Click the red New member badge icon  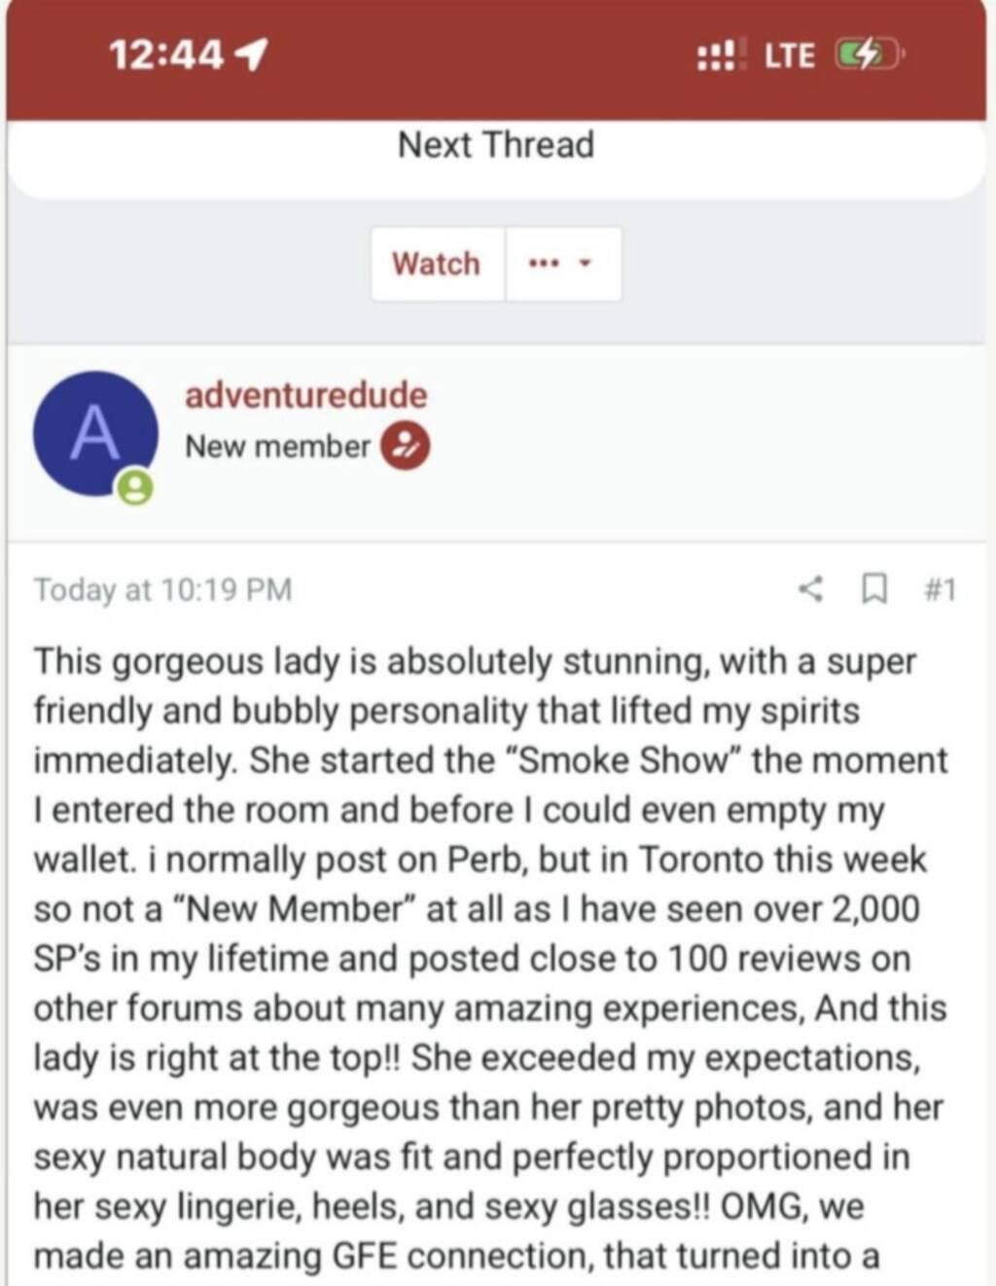click(405, 446)
